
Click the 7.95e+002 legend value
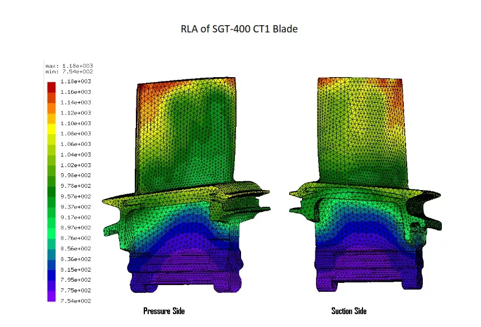click(76, 280)
